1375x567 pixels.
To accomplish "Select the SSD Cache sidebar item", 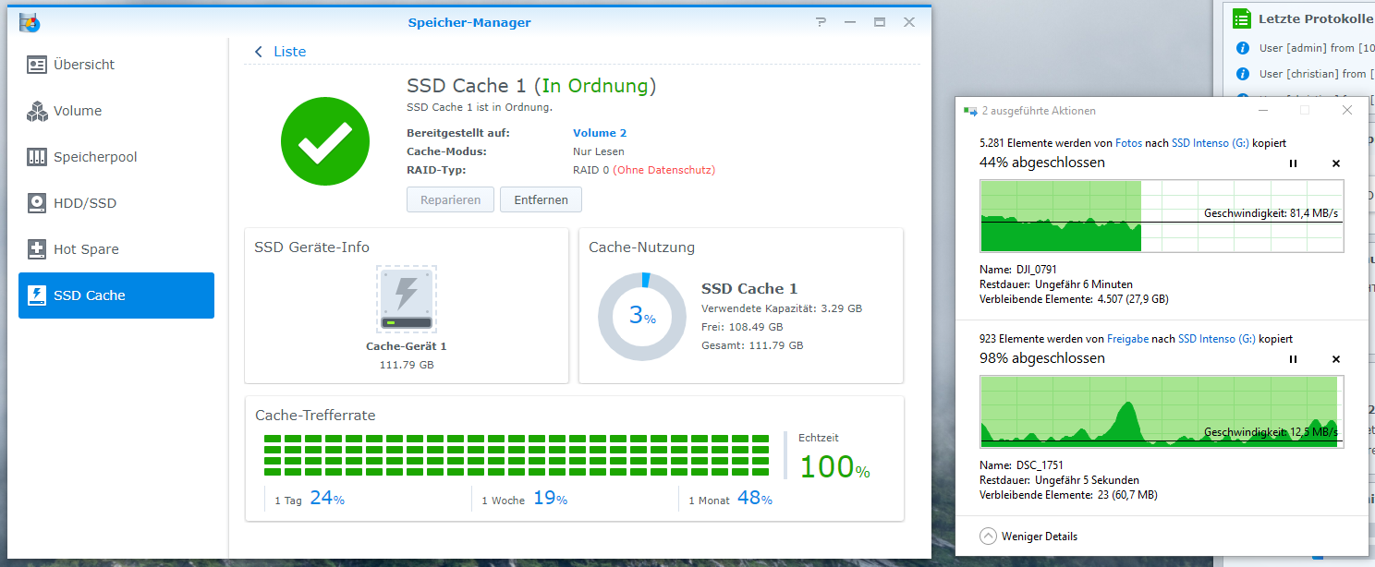I will coord(116,296).
